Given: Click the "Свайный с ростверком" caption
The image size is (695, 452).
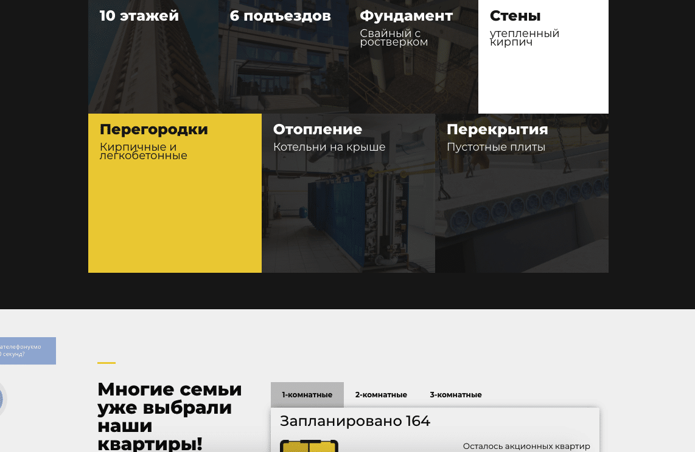Looking at the screenshot, I should click(394, 38).
